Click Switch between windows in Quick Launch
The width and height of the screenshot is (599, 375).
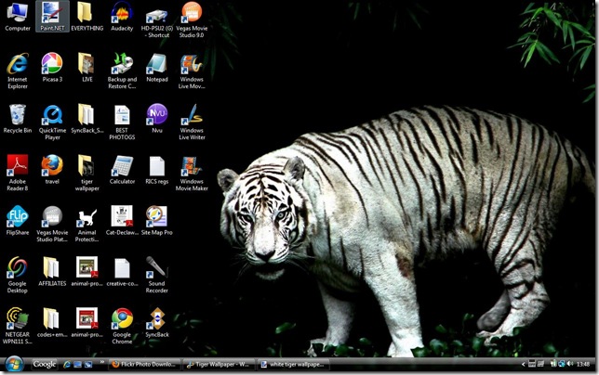(x=88, y=365)
